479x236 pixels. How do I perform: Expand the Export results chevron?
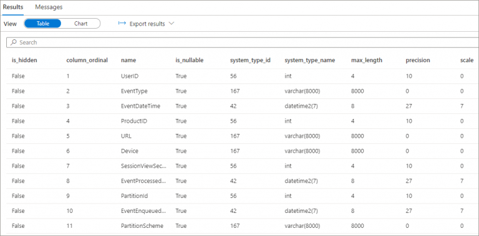172,24
